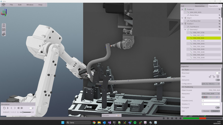Open the Edit menu

click(20, 5)
